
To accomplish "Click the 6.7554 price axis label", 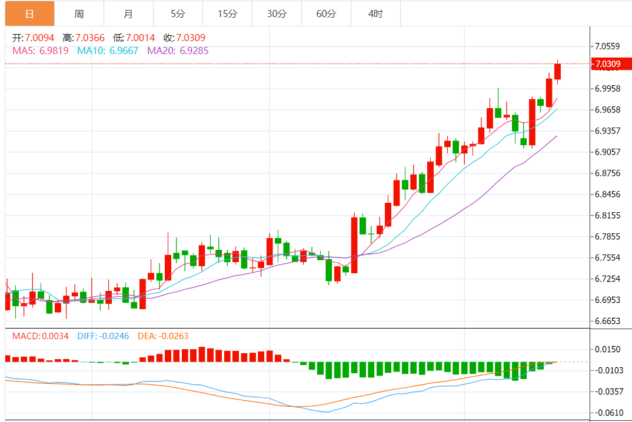I will pos(607,257).
